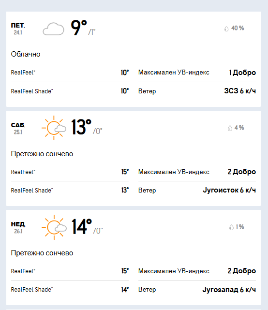Click the Југоисток 6 к/ч wind value
268x310 pixels.
tap(229, 190)
